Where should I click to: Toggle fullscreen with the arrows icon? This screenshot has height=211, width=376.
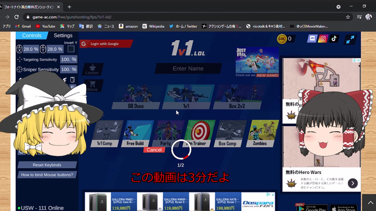coord(350,39)
